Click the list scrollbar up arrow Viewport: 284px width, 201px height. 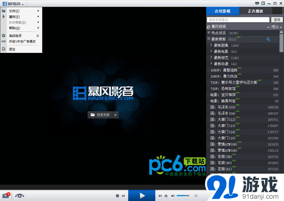[x=281, y=32]
